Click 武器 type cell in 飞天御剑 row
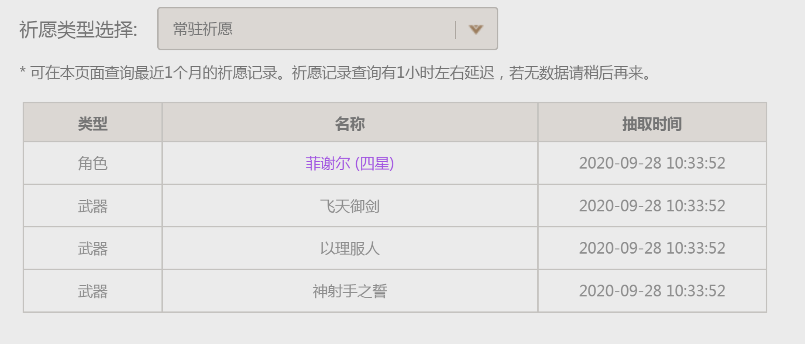 (x=93, y=206)
